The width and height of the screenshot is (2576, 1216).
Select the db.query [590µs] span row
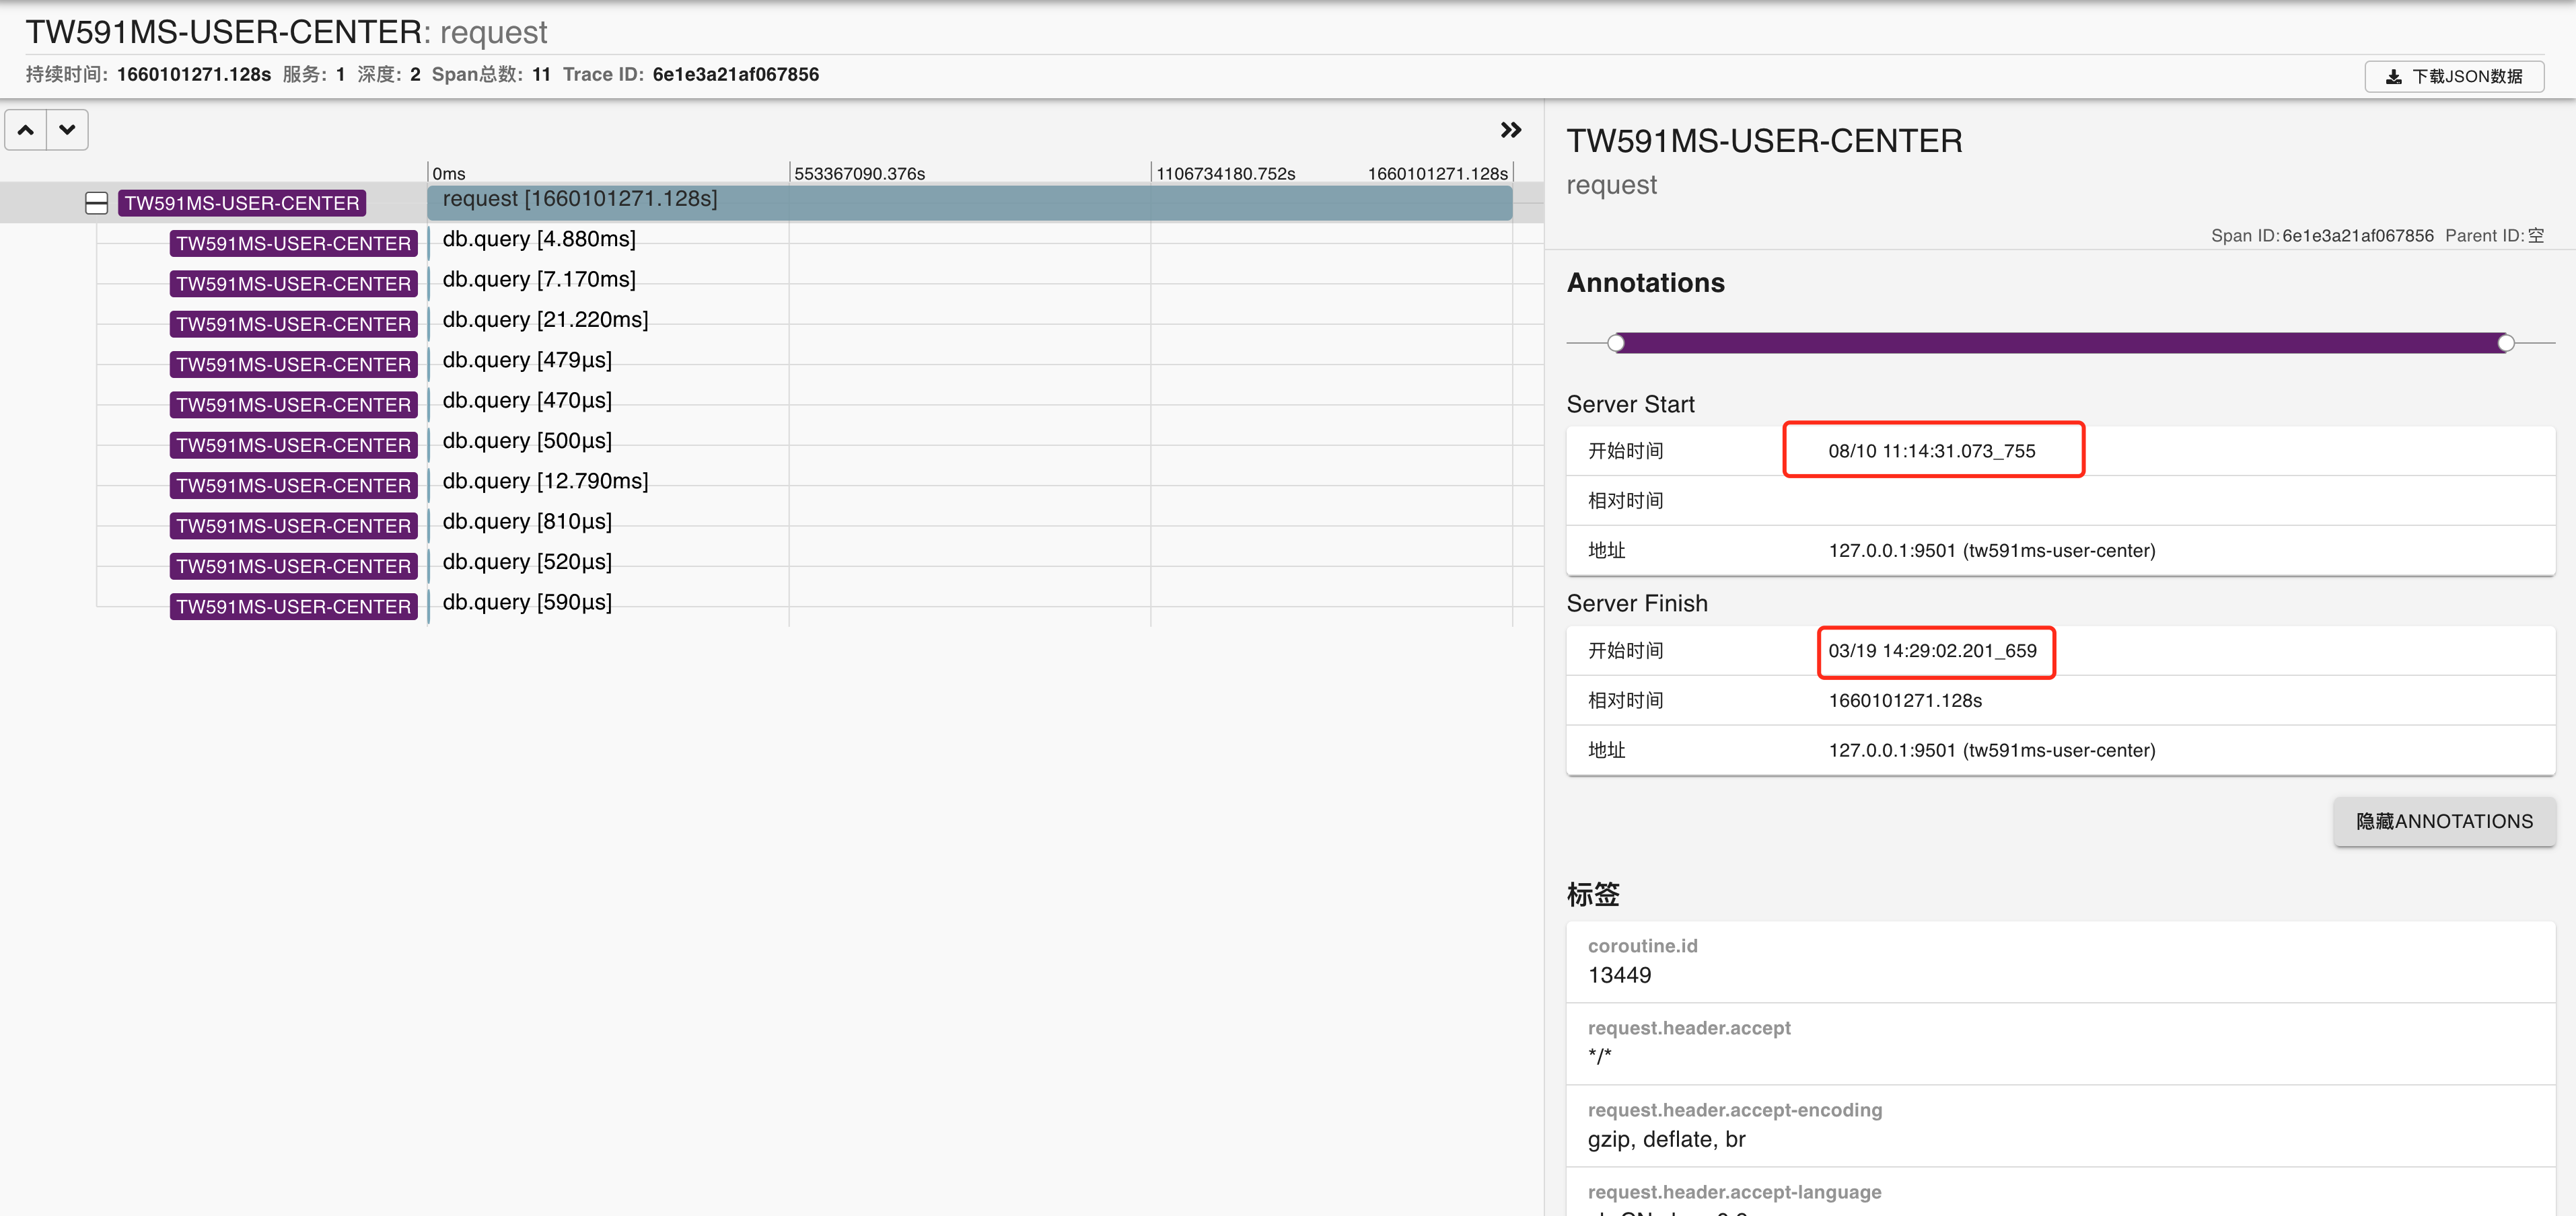tap(526, 603)
